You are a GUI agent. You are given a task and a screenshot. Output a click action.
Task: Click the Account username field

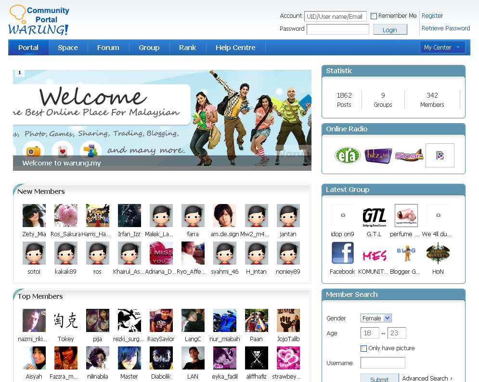coord(336,16)
